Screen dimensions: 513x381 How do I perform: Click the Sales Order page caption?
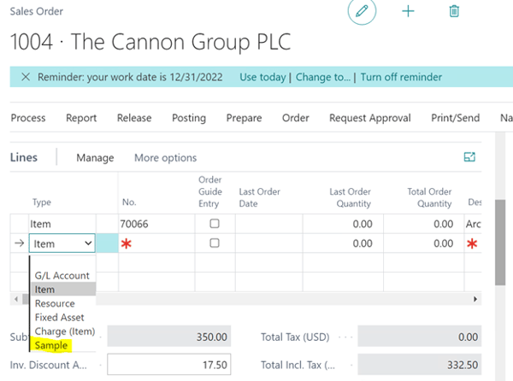pos(36,11)
